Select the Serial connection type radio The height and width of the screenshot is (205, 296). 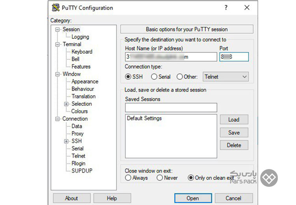click(154, 77)
